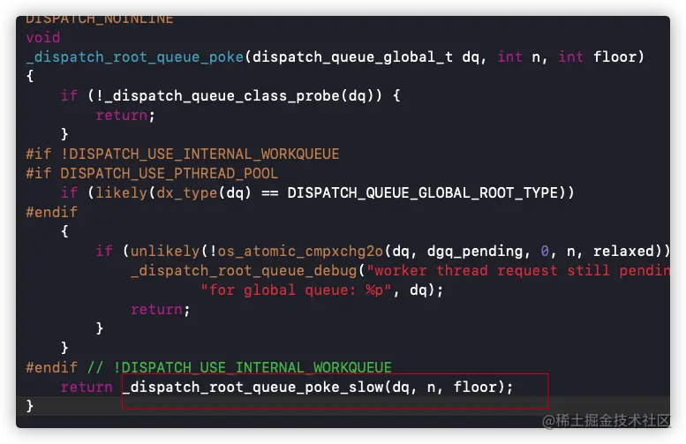Click the dgq_pending field name

[x=475, y=251]
